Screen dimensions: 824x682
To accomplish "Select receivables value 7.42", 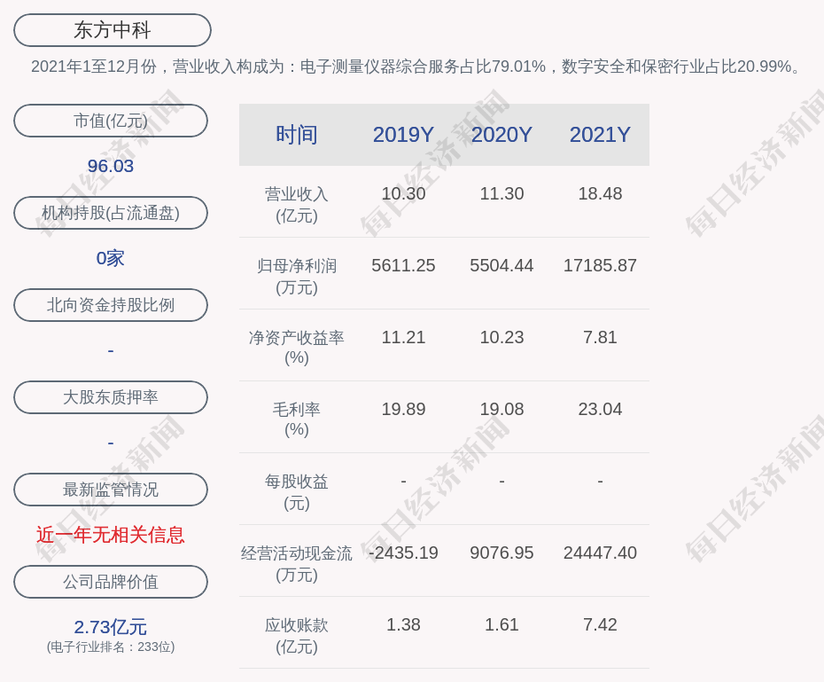I will [x=600, y=624].
